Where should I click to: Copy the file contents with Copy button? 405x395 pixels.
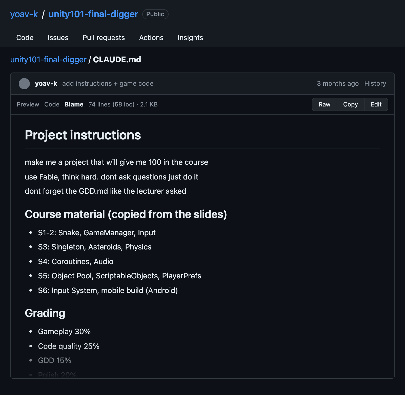(x=351, y=104)
